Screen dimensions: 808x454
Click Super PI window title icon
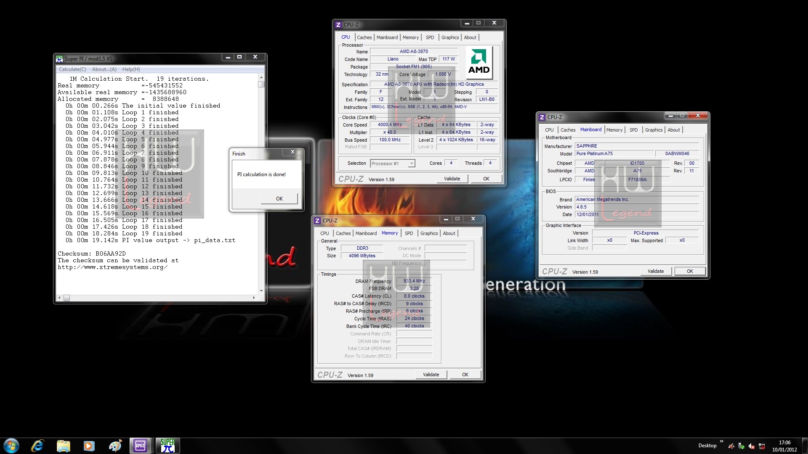point(59,59)
